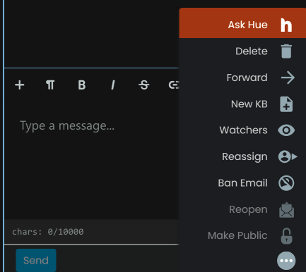
Task: Click the plus insert icon in editor toolbar
Action: [20, 85]
